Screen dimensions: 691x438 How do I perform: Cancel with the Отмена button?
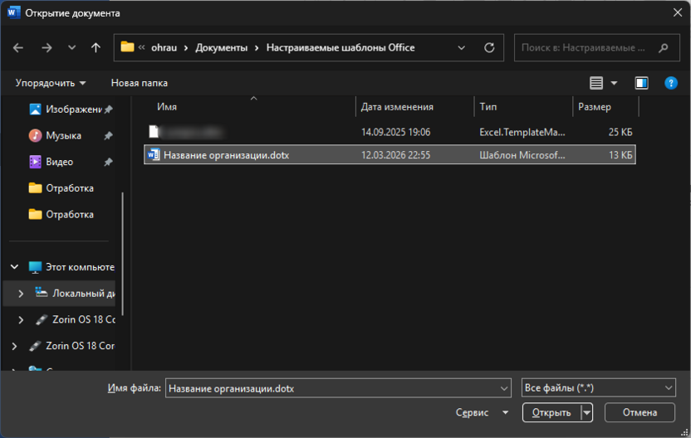(640, 412)
